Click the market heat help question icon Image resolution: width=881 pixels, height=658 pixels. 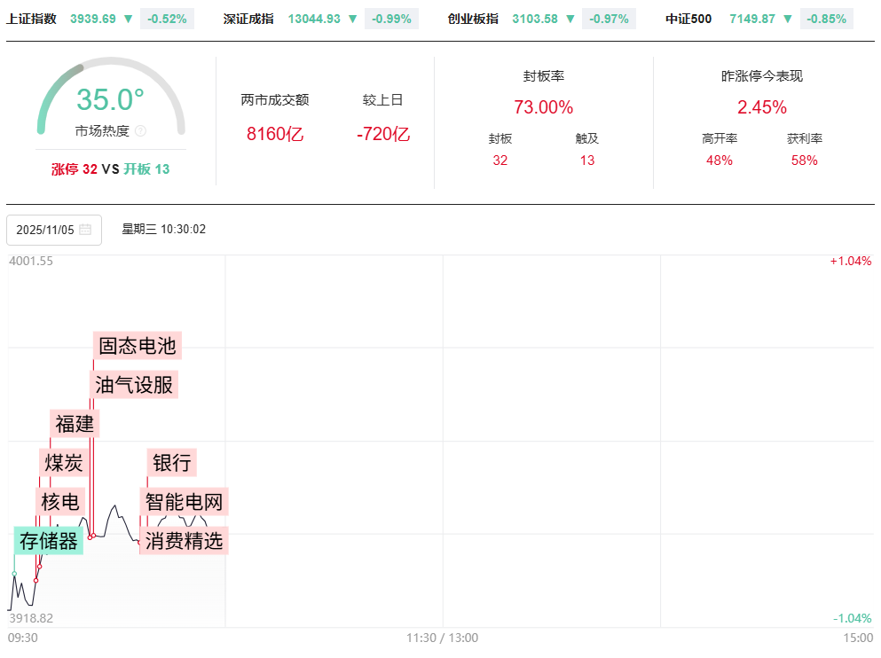coord(140,131)
